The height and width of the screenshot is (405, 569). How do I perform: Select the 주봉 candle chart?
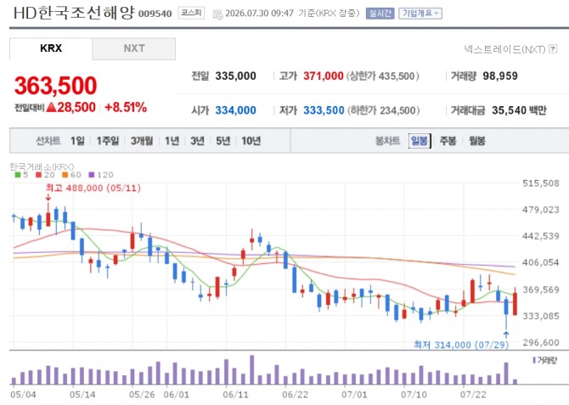[448, 141]
